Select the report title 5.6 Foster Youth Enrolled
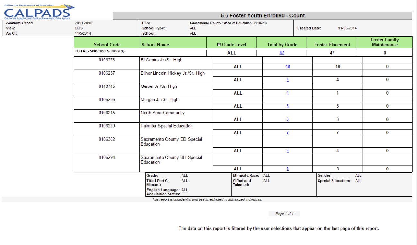Image resolution: width=417 pixels, height=245 pixels. (263, 15)
